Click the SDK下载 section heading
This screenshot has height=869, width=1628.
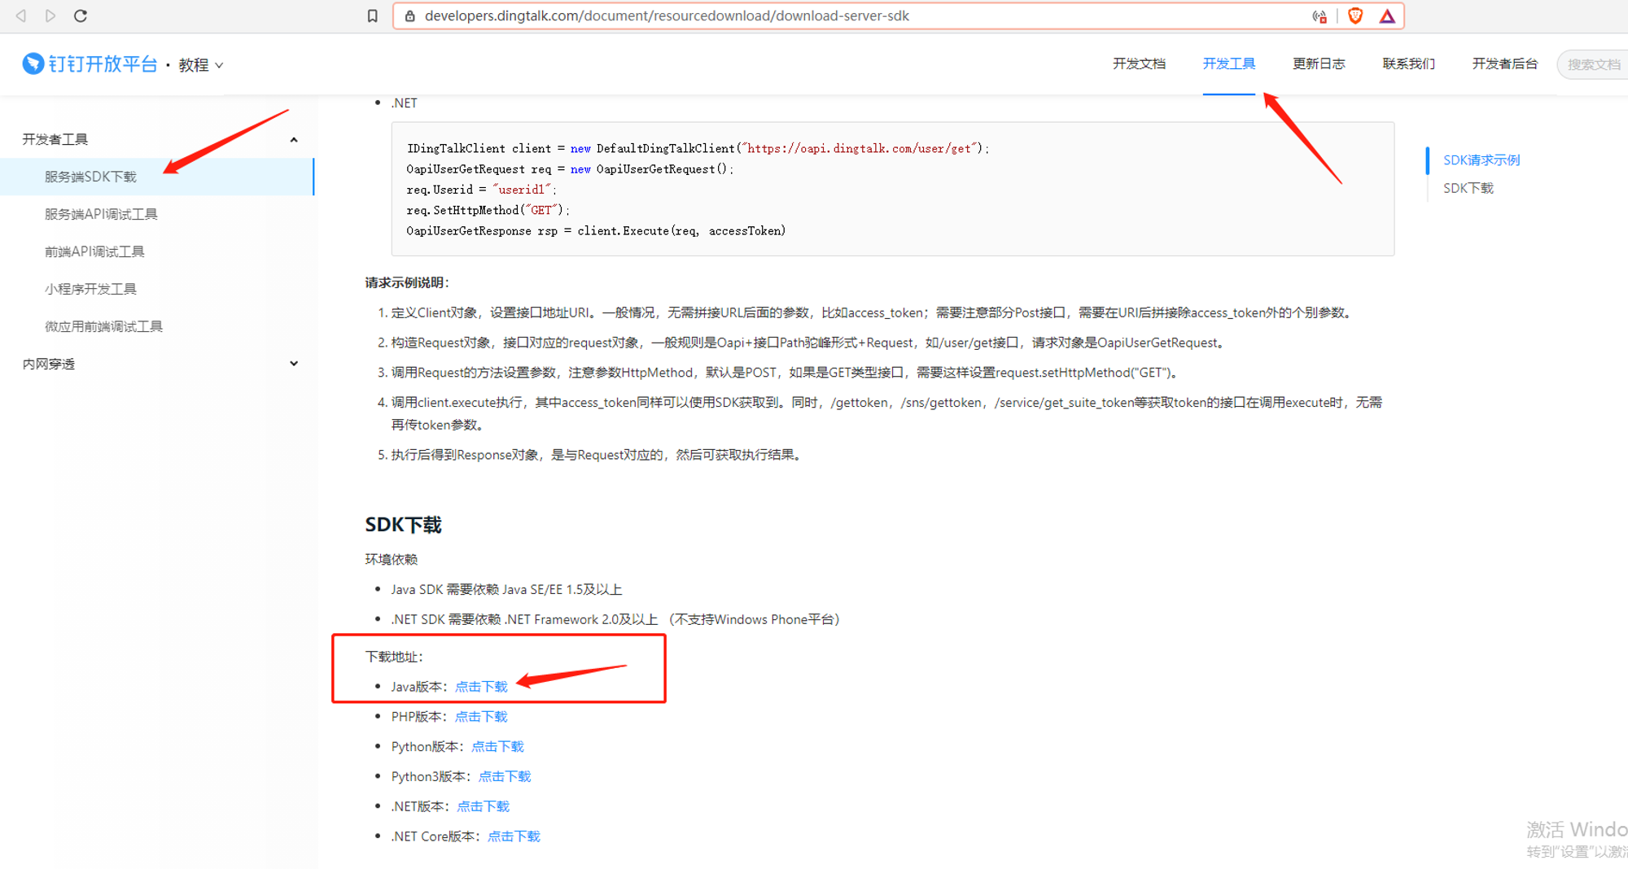pos(403,525)
